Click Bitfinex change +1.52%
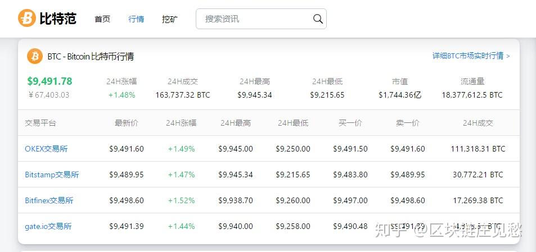Viewport: 536px width, 252px height. pos(181,201)
